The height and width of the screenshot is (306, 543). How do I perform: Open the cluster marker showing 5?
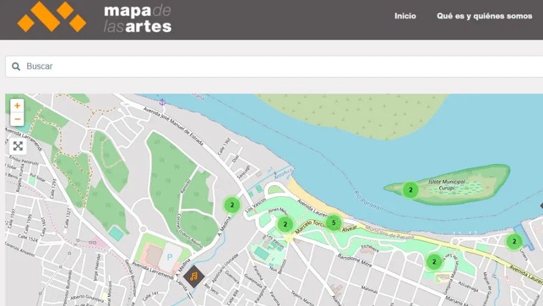point(334,223)
